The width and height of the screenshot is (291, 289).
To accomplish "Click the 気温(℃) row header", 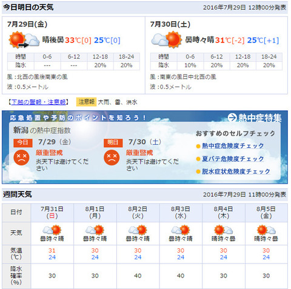I will (16, 254).
